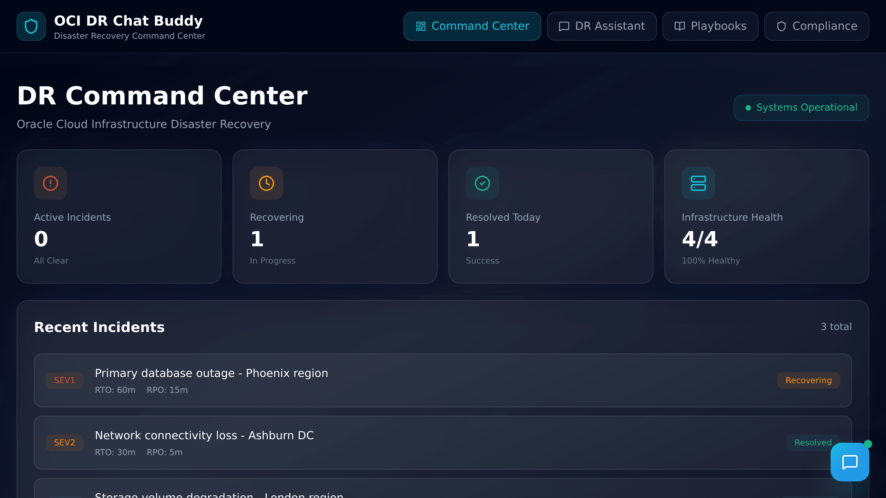Click the orange clock icon in Recovering card
The width and height of the screenshot is (886, 498).
pos(266,183)
